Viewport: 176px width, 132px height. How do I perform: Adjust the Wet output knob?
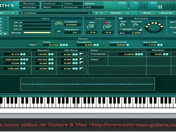pos(91,27)
